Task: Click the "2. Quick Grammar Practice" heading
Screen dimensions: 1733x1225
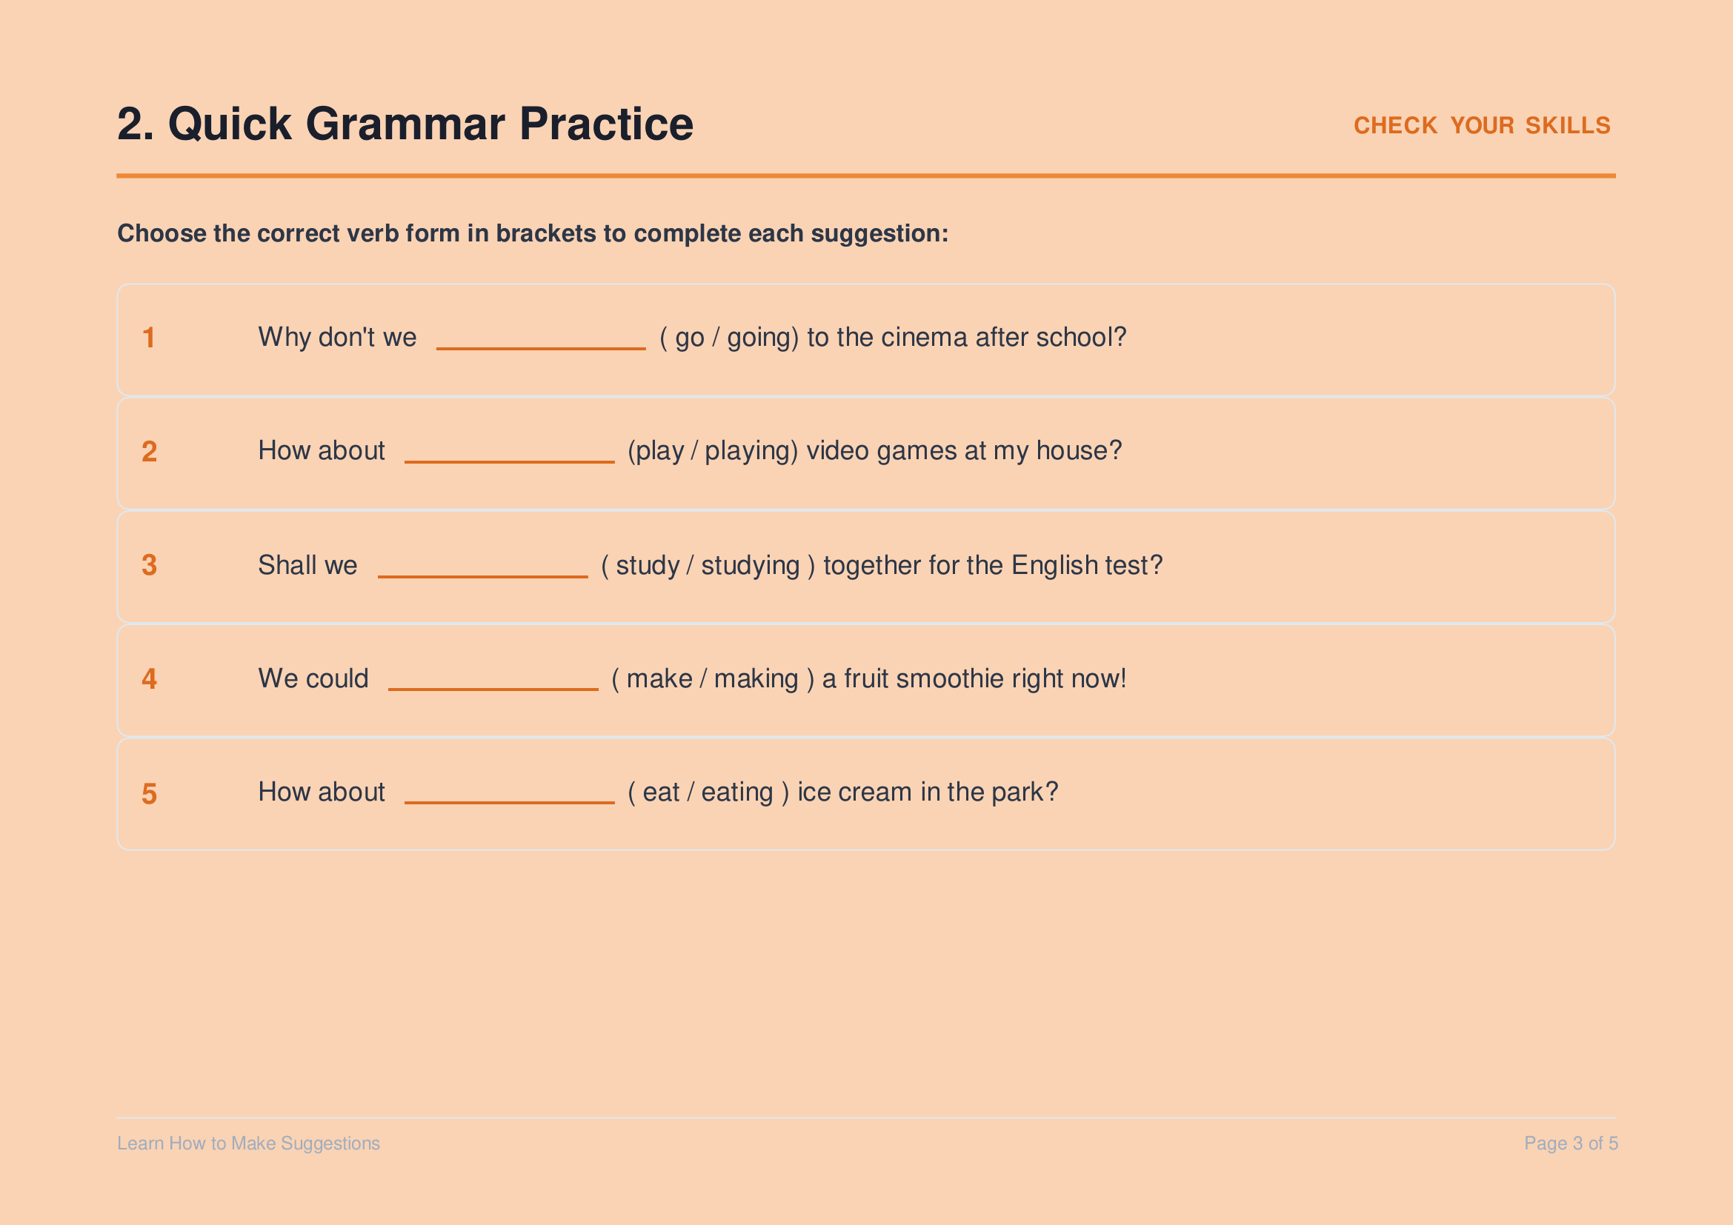Action: pos(405,124)
